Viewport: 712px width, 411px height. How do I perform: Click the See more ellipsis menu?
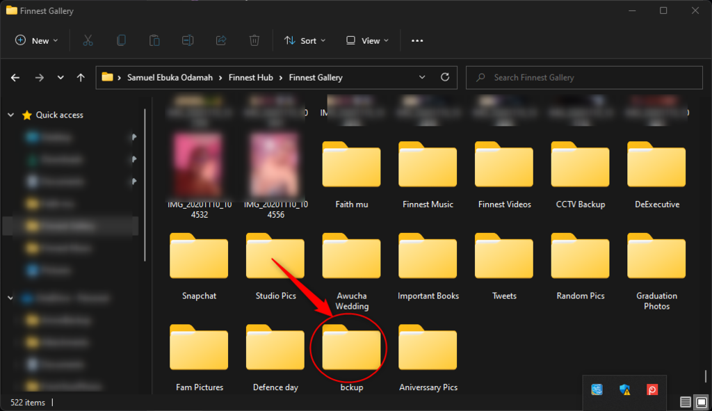416,40
